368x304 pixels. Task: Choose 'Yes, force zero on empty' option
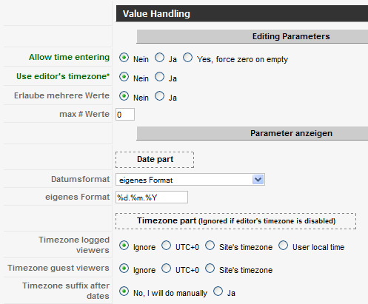click(187, 58)
